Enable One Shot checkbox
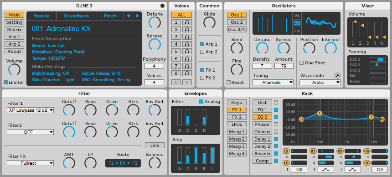The height and width of the screenshot is (177, 392). pos(302,62)
